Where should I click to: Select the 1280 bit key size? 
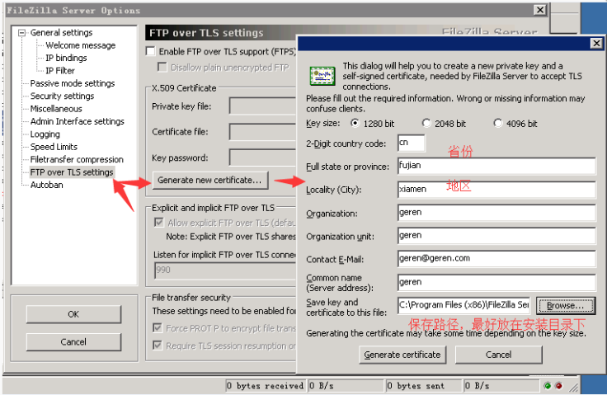pos(355,123)
